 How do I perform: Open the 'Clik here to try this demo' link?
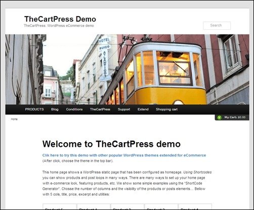(x=124, y=155)
